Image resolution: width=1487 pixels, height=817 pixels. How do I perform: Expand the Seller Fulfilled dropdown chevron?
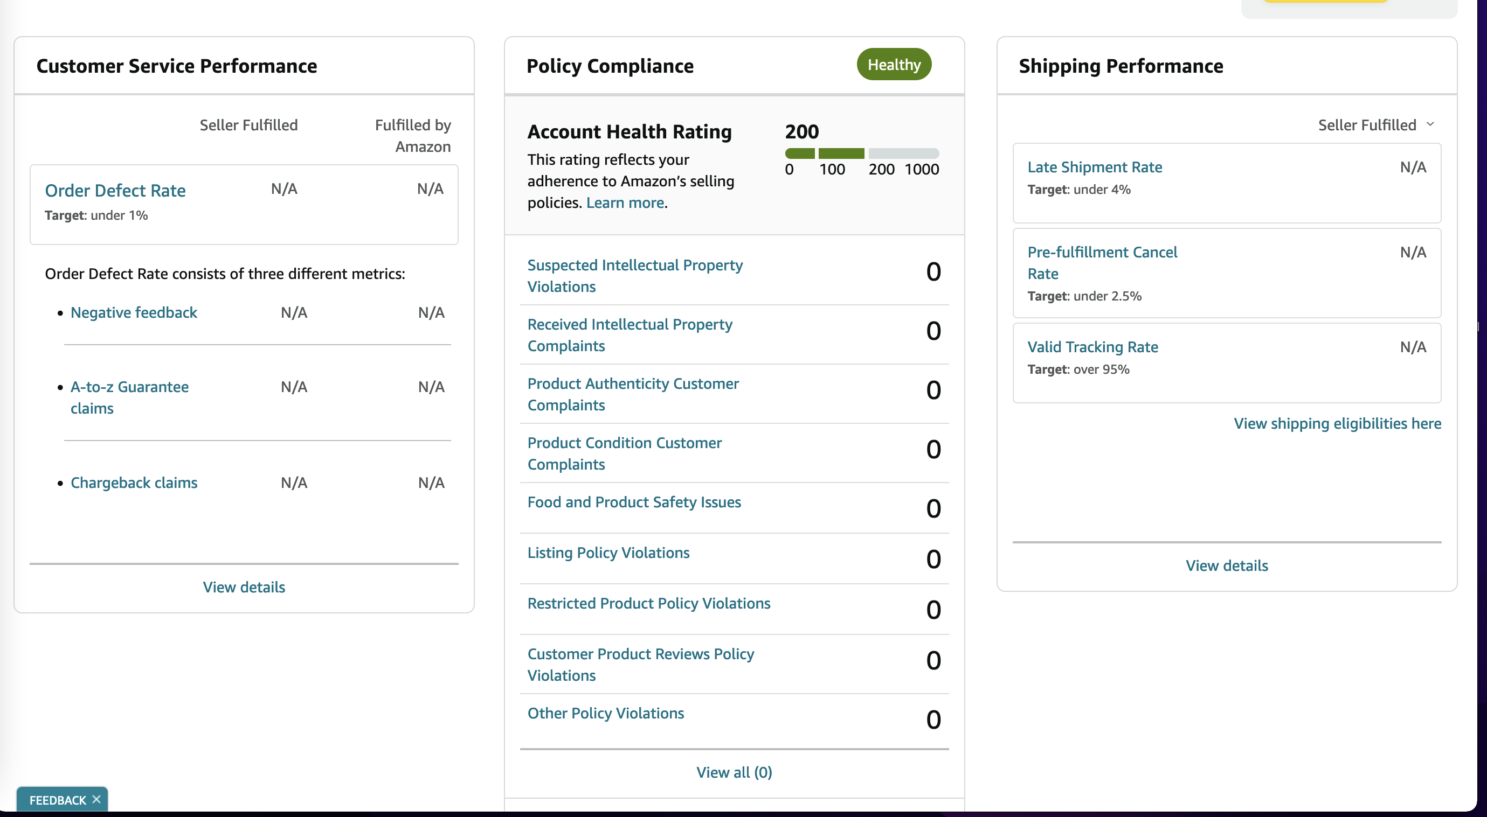1430,124
